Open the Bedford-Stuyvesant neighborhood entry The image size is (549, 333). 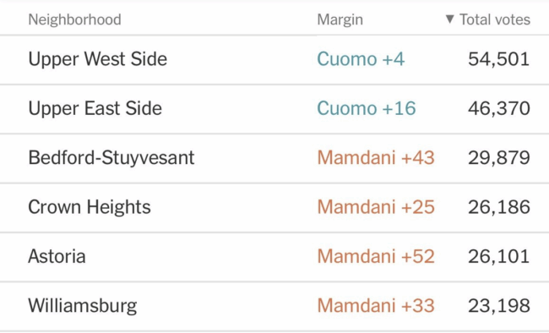111,158
